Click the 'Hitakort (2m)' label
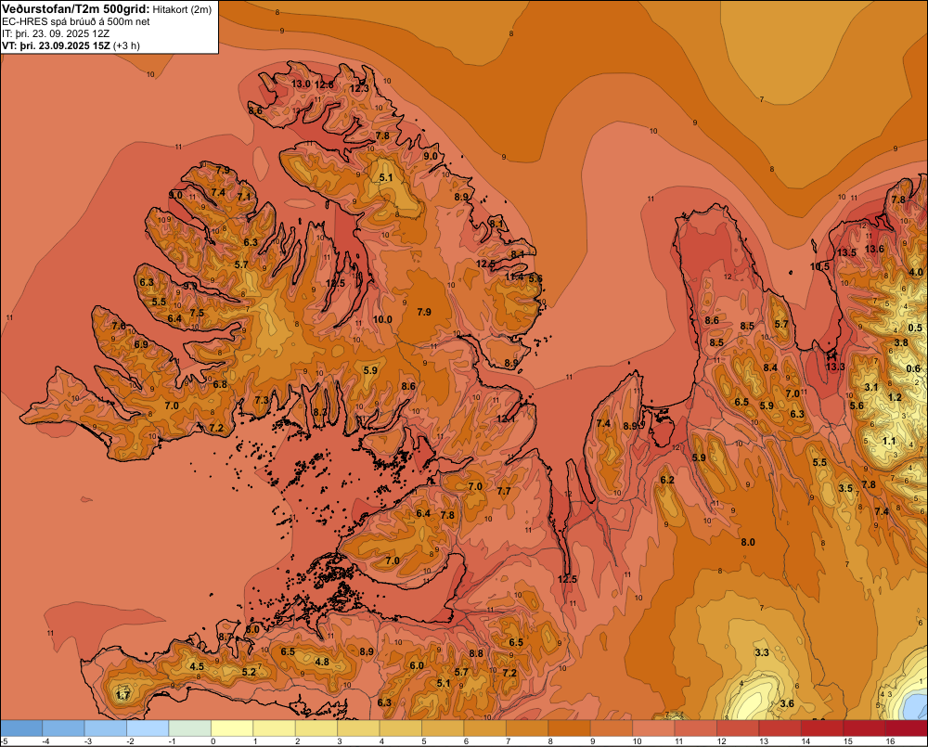Viewport: 928px width, 747px height. coord(182,9)
